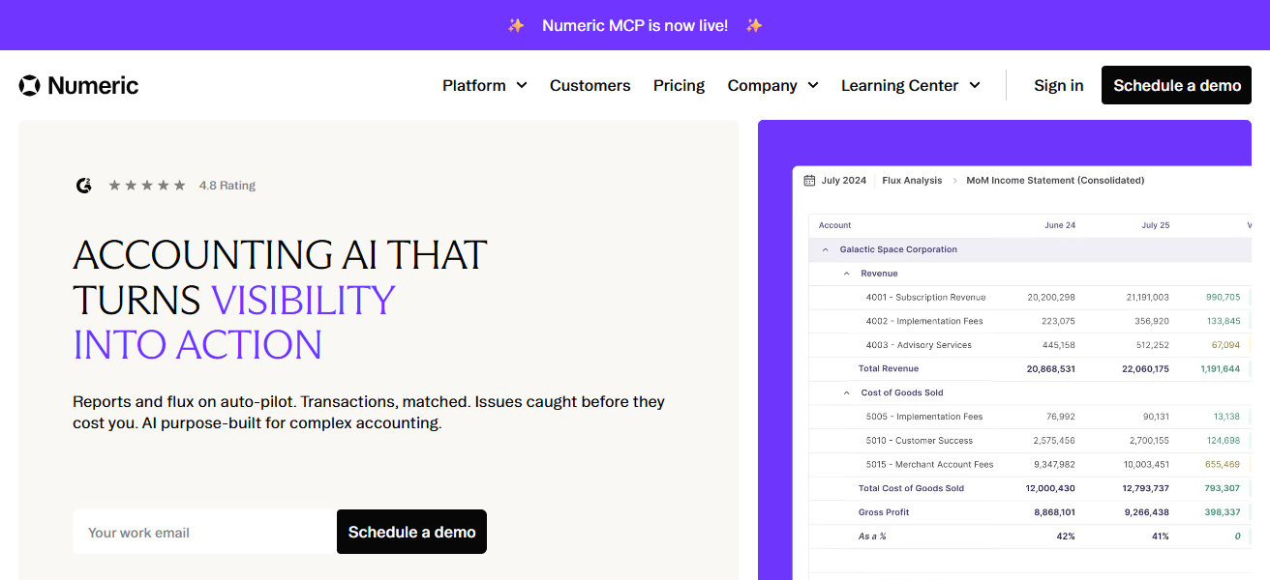Select the 4003 - Advisory Services row
Image resolution: width=1270 pixels, height=580 pixels.
(1030, 345)
